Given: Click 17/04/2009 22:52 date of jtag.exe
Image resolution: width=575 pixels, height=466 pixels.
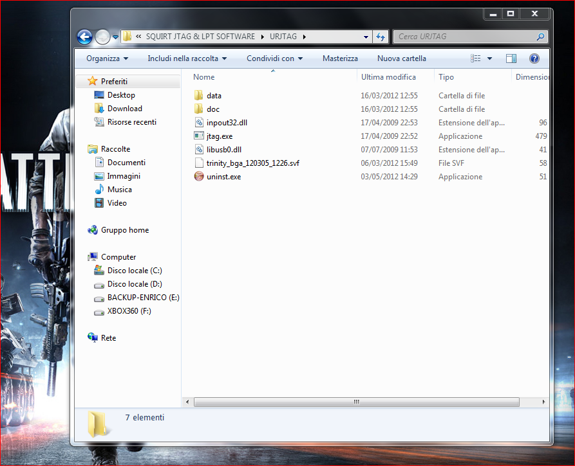Looking at the screenshot, I should 389,136.
